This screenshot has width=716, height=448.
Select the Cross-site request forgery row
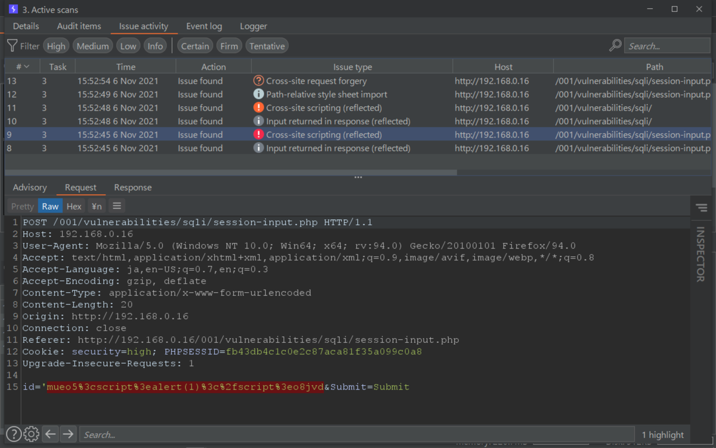(358, 81)
